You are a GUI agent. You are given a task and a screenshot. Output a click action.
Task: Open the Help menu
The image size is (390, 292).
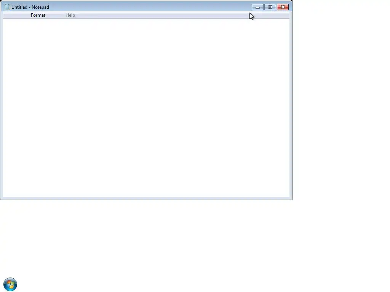pyautogui.click(x=70, y=15)
